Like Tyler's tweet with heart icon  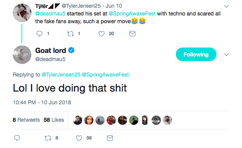click(101, 34)
